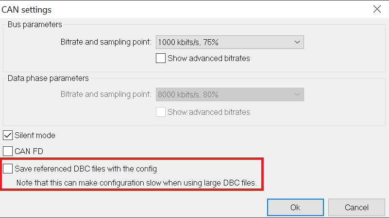The height and width of the screenshot is (218, 389).
Task: Click the Bus parameters group heading
Action: 35,24
